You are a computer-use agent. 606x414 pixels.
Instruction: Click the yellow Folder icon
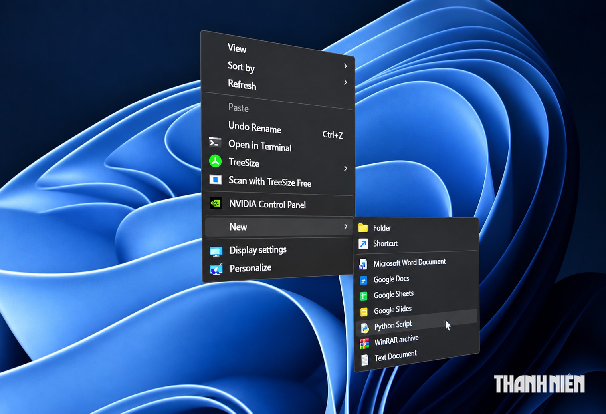click(363, 228)
